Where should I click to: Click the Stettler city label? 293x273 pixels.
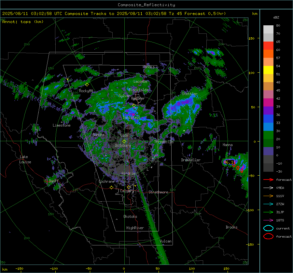[190, 94]
